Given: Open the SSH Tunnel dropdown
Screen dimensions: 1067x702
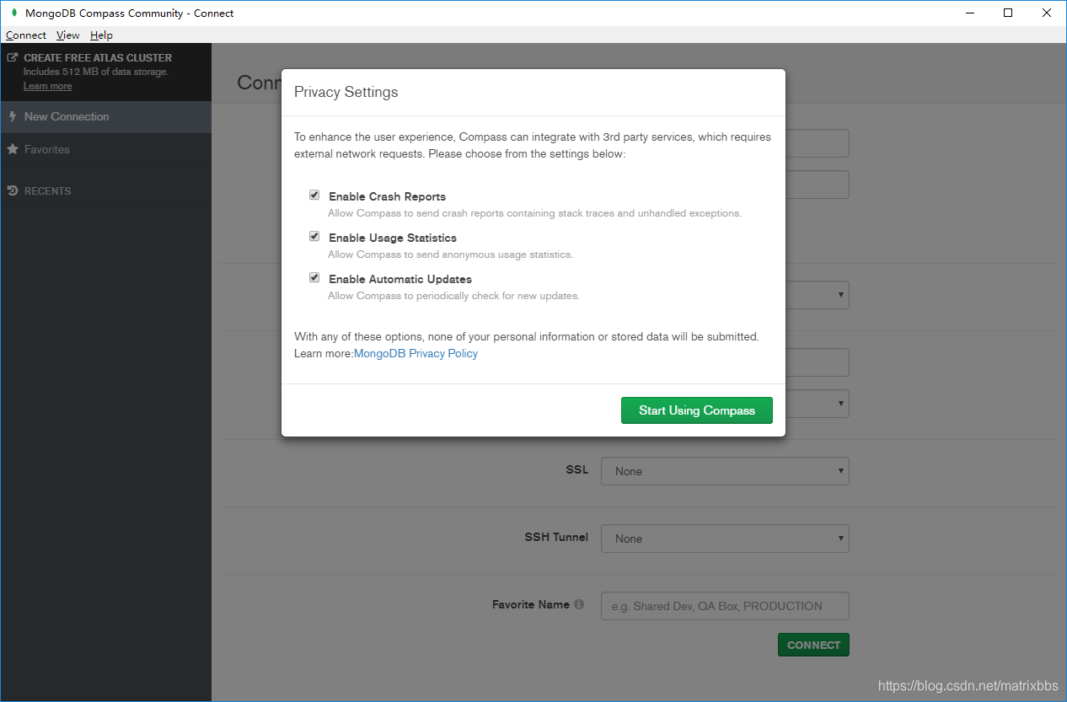Looking at the screenshot, I should [725, 539].
